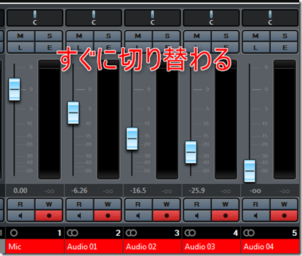
Task: Click the -16.5 volume value field
Action: tap(138, 191)
